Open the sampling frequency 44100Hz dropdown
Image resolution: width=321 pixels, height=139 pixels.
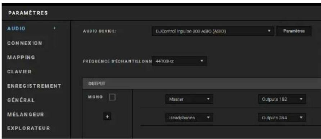click(x=179, y=61)
